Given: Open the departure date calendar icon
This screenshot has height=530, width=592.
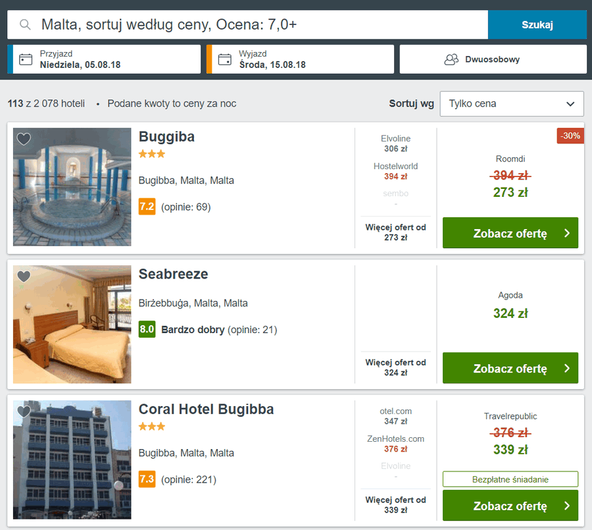Looking at the screenshot, I should coord(225,59).
